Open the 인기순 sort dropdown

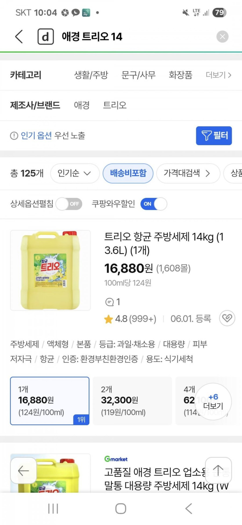point(75,173)
